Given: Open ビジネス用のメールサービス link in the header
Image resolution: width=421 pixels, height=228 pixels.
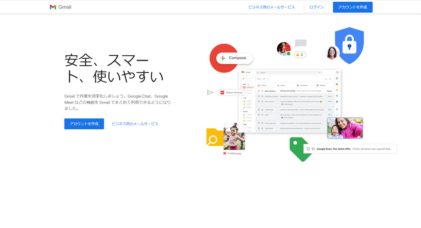Looking at the screenshot, I should pos(271,7).
